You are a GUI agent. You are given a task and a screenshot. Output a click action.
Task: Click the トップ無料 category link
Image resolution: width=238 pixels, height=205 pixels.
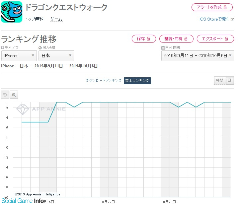click(x=34, y=19)
